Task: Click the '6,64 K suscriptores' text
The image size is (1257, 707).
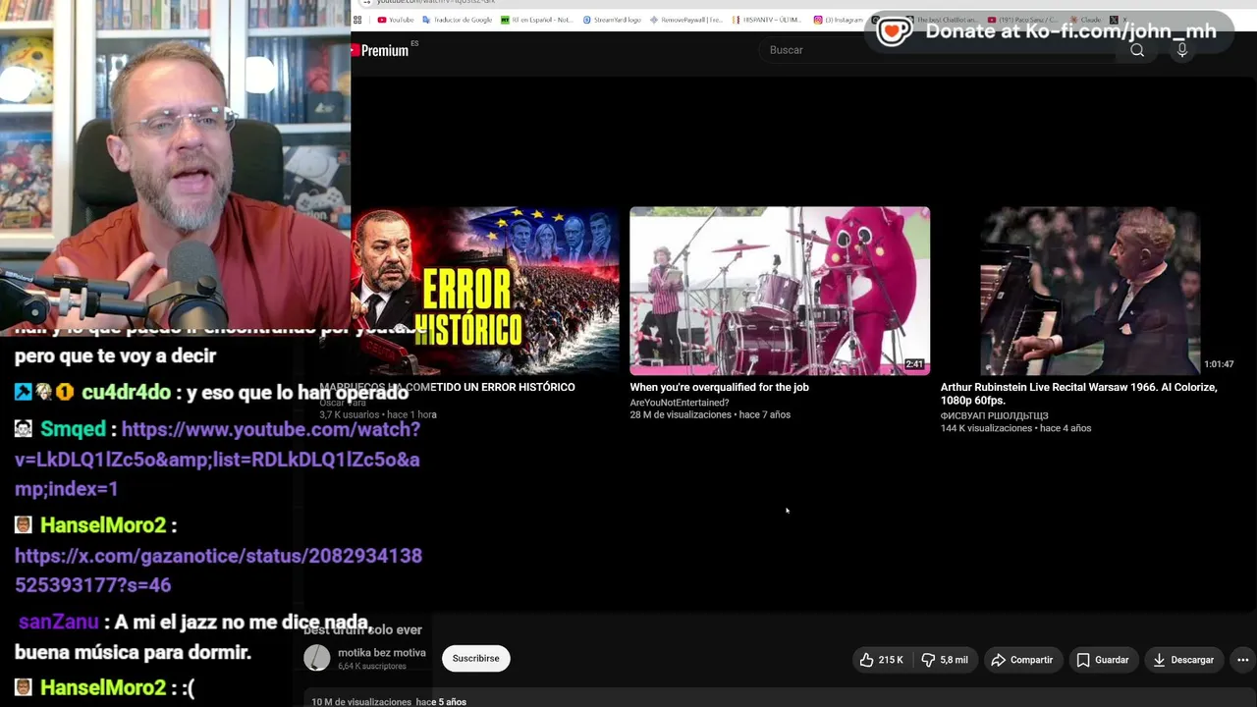Action: (x=372, y=666)
